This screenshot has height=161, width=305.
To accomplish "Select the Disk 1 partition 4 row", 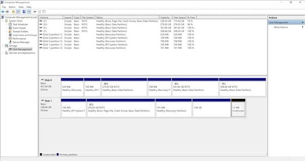I will pos(118,48).
